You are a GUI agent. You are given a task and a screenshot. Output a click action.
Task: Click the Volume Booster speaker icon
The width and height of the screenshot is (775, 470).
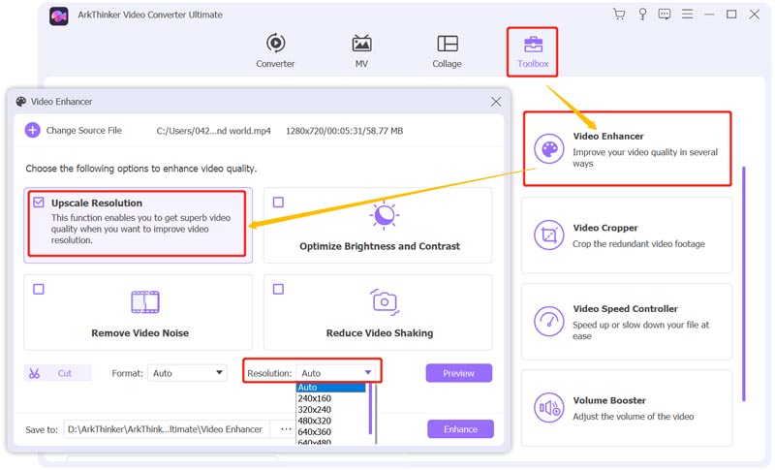548,408
